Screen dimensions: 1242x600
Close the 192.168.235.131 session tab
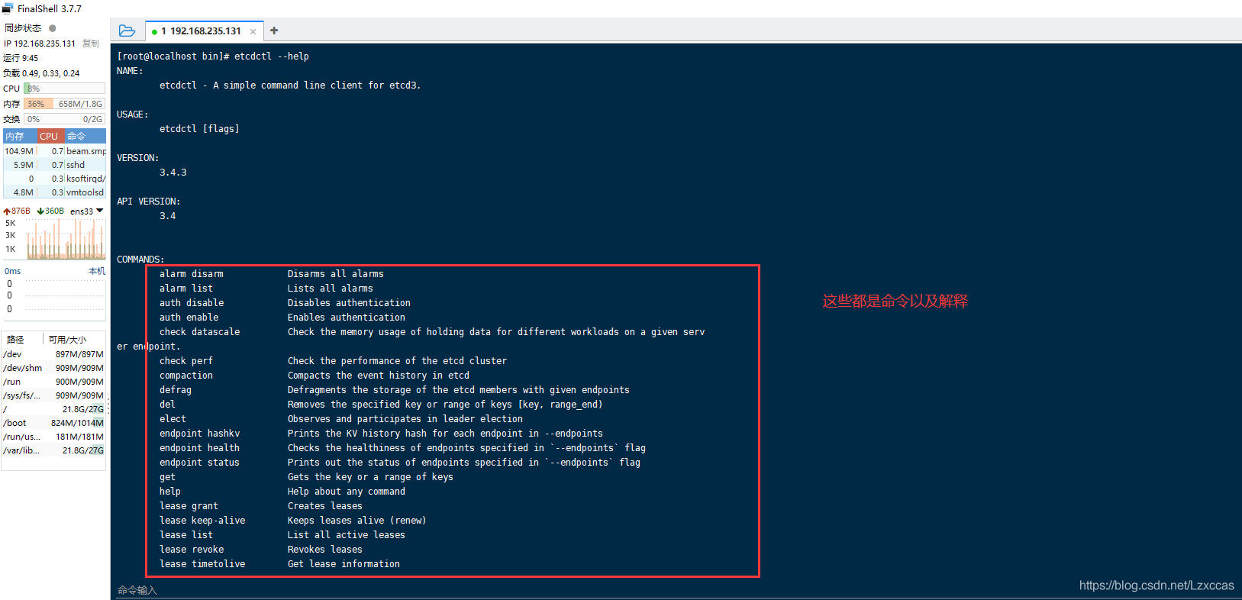point(253,31)
